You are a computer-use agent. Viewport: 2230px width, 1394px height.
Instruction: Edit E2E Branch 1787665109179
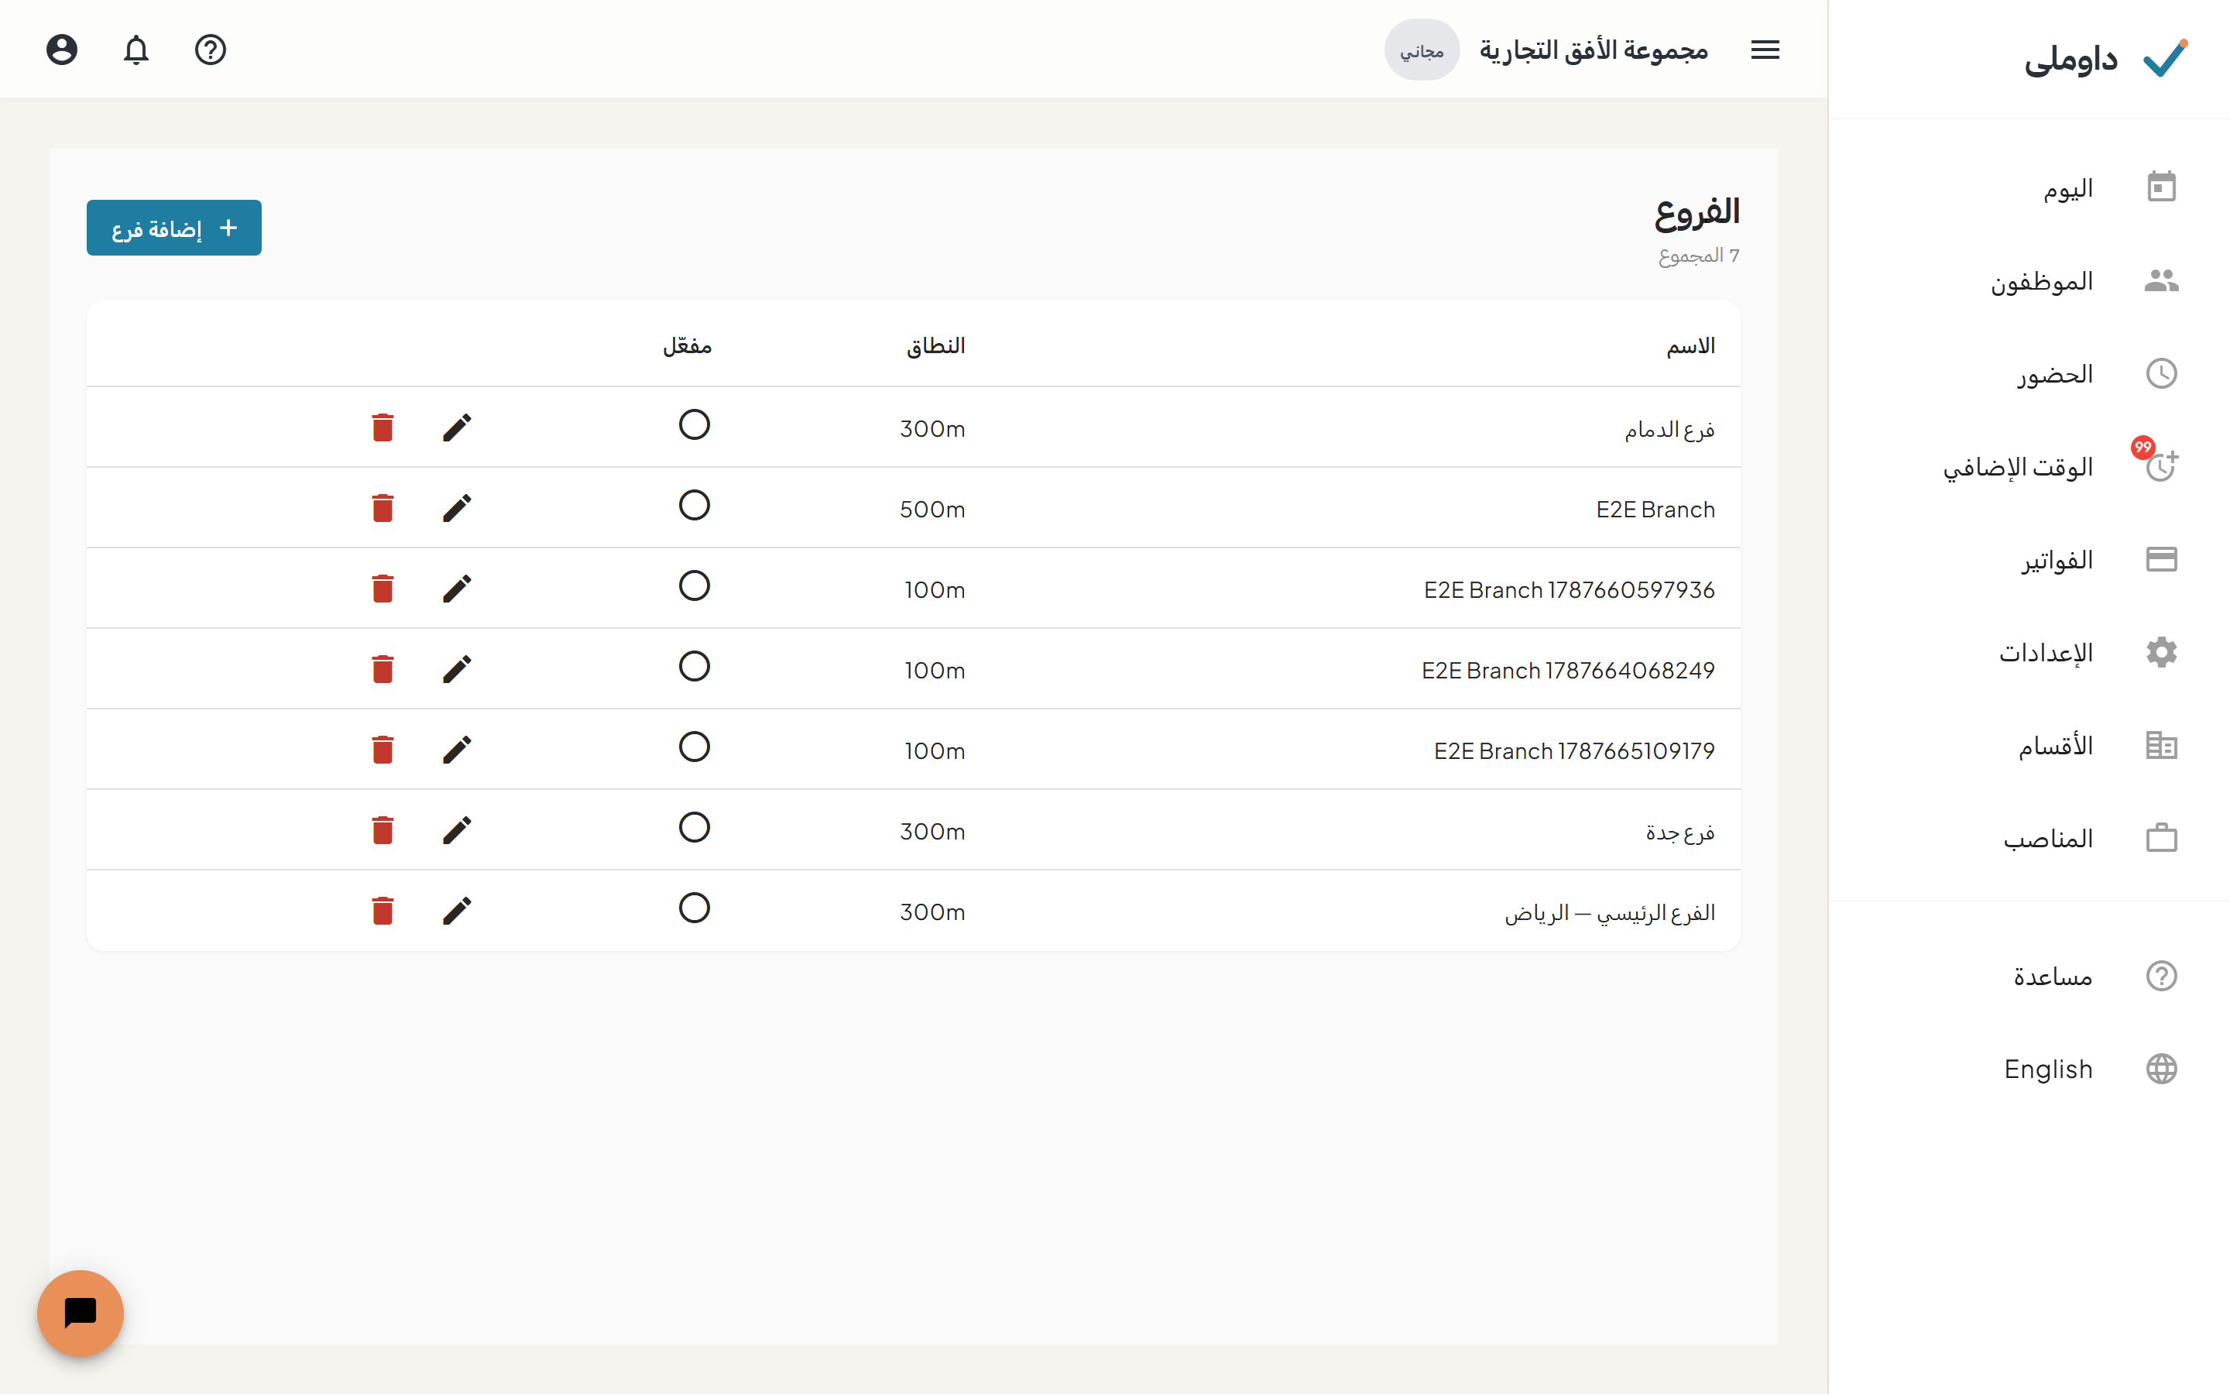(x=457, y=750)
